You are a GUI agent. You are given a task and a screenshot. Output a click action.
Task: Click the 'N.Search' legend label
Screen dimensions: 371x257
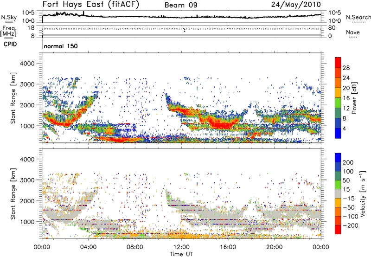click(358, 17)
